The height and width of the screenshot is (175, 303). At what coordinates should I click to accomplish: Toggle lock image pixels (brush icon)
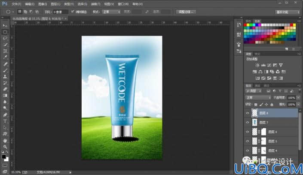click(x=261, y=105)
